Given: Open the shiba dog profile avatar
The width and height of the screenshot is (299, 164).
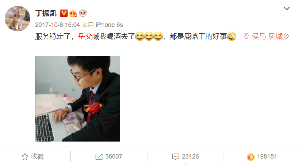Looking at the screenshot, I should point(18,18).
